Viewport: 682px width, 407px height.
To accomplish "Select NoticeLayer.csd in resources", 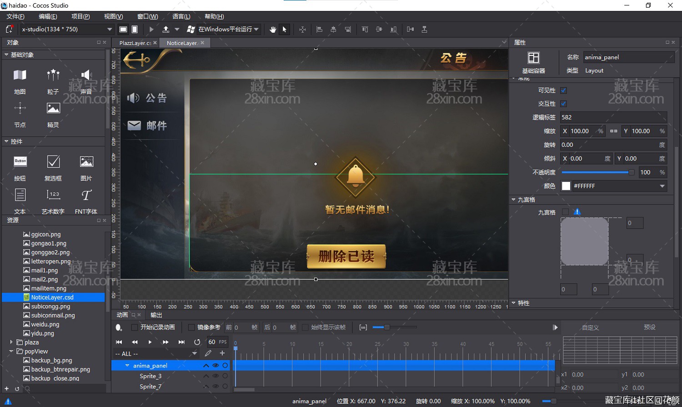I will click(53, 297).
